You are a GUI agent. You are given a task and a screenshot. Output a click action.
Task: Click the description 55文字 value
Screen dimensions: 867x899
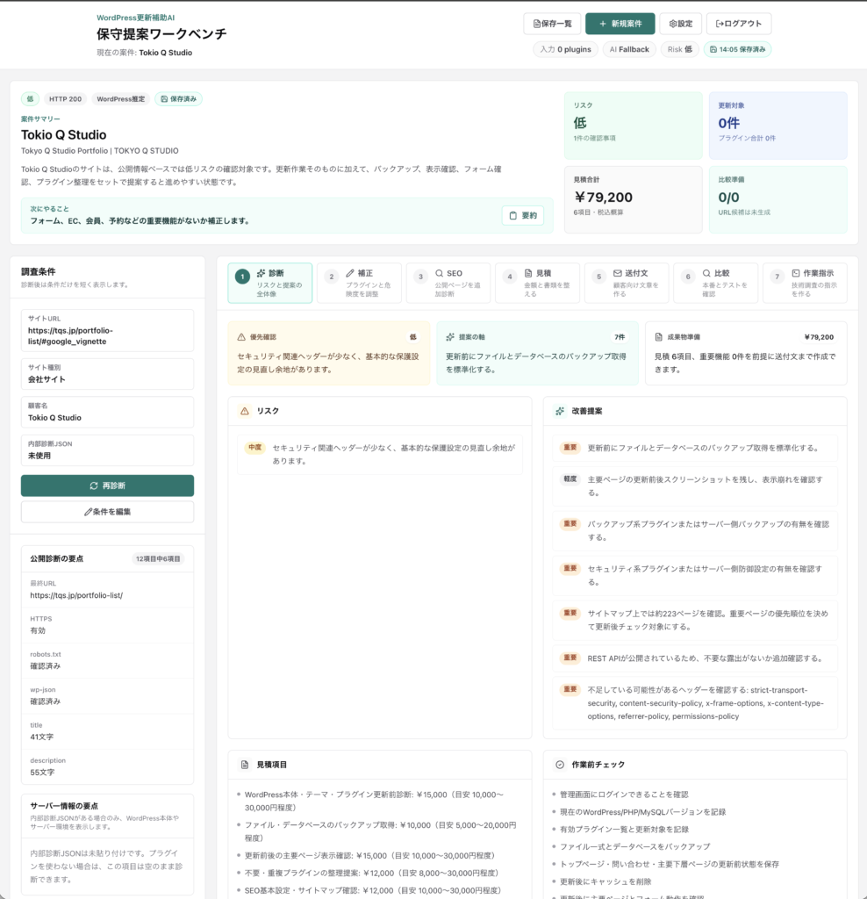pos(42,773)
